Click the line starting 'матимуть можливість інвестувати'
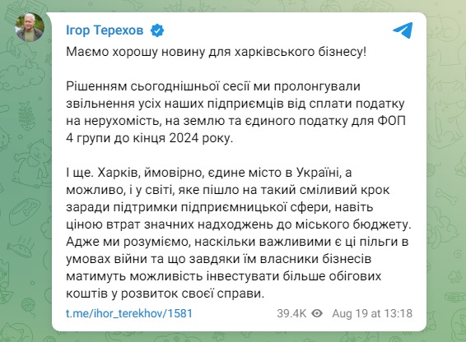The height and width of the screenshot is (342, 466). pyautogui.click(x=223, y=276)
